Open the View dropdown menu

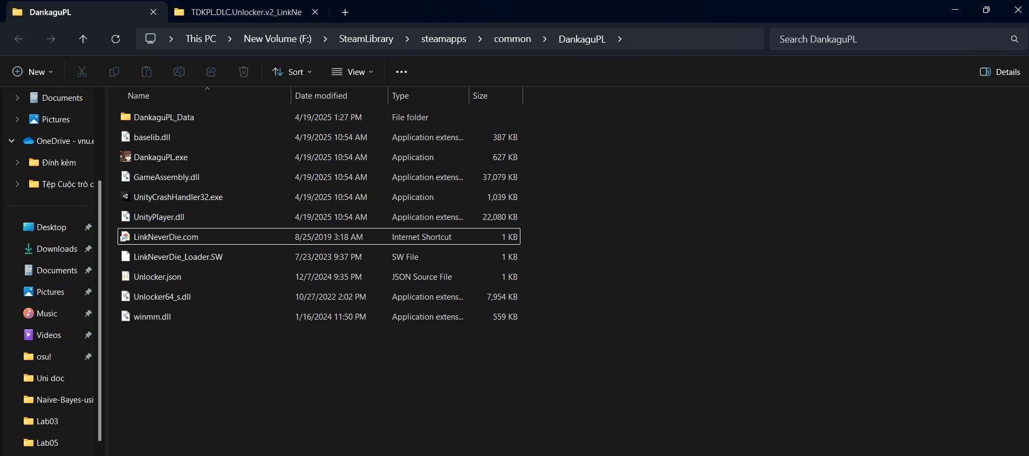(x=353, y=72)
